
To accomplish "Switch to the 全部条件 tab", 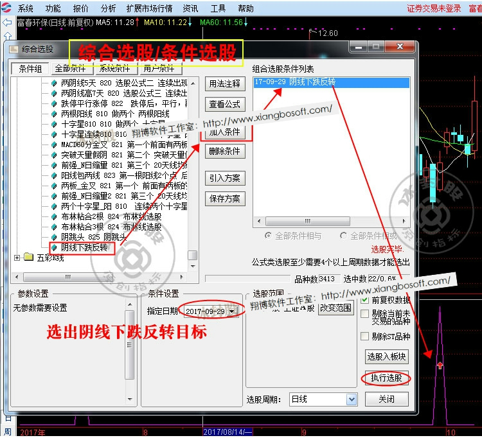I will pos(72,68).
